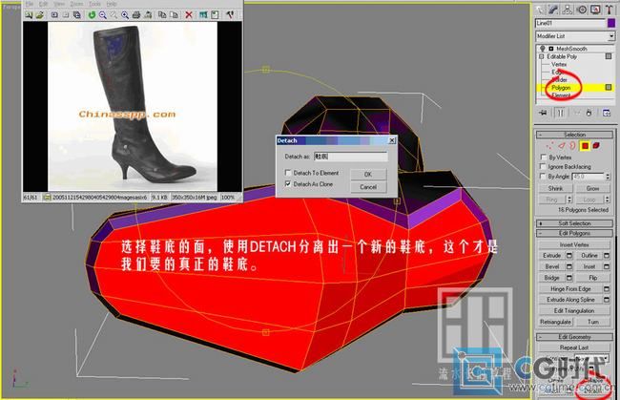
Task: Click the Flip button
Action: pos(592,278)
